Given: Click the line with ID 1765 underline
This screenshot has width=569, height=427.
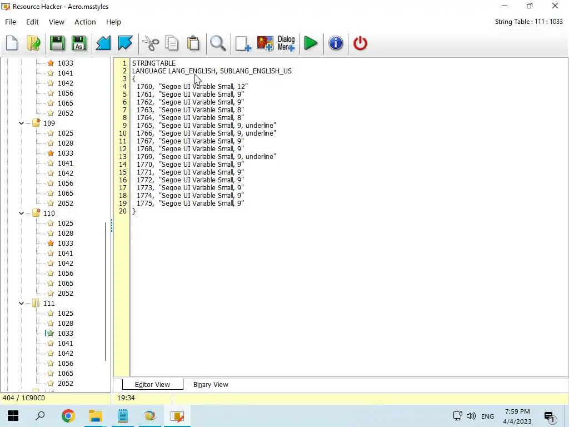Looking at the screenshot, I should coord(206,125).
